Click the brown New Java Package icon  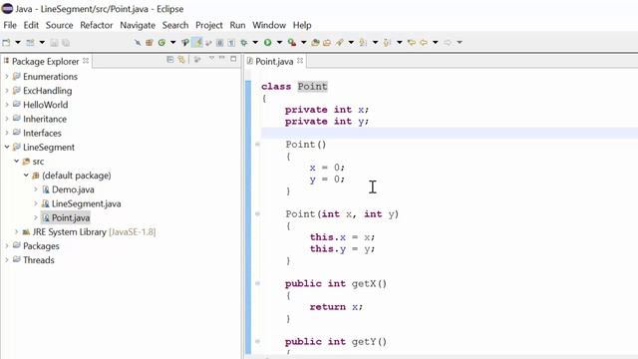[x=150, y=42]
